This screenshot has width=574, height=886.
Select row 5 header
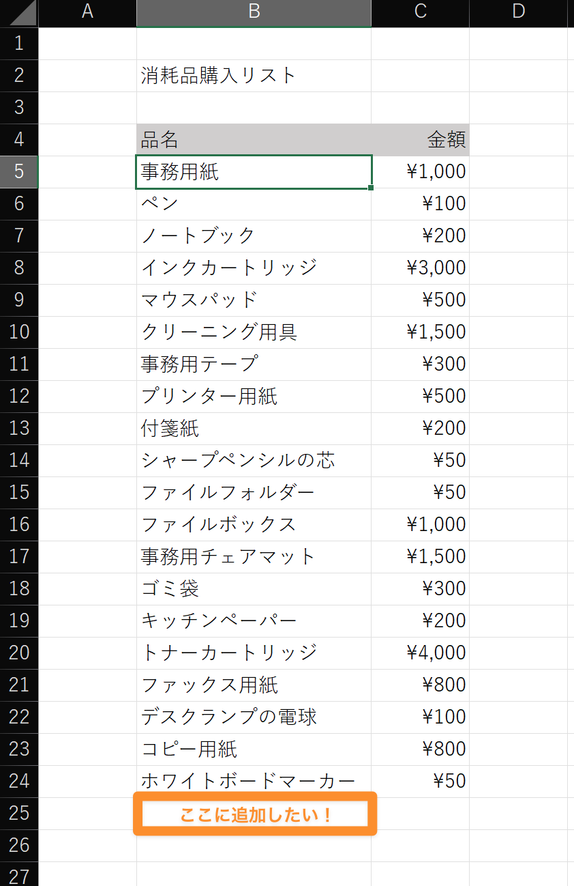pyautogui.click(x=19, y=171)
